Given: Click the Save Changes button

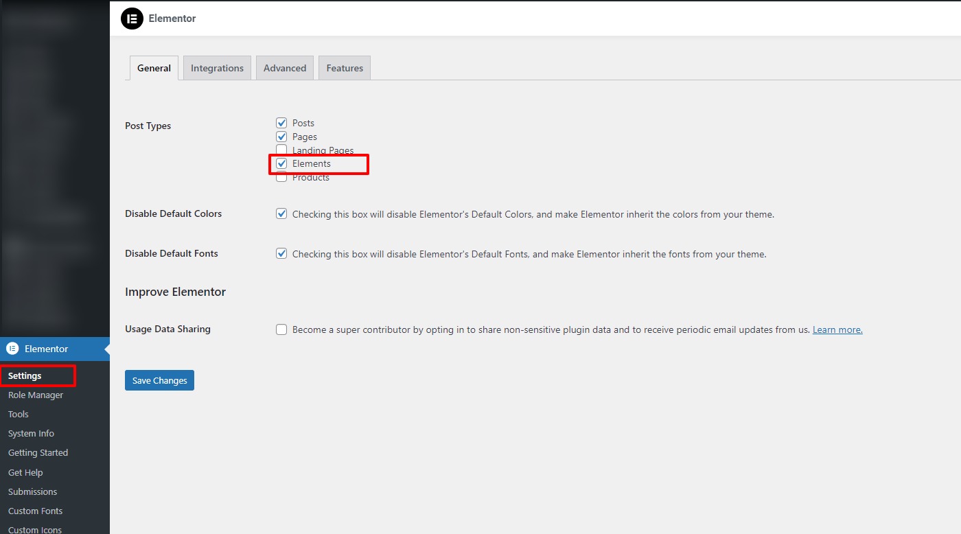Looking at the screenshot, I should pos(159,380).
